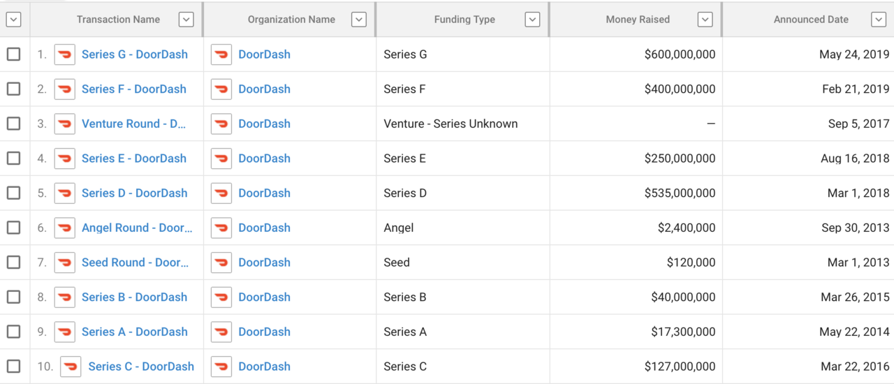
Task: Open the Funding Type column menu arrow
Action: (x=532, y=20)
